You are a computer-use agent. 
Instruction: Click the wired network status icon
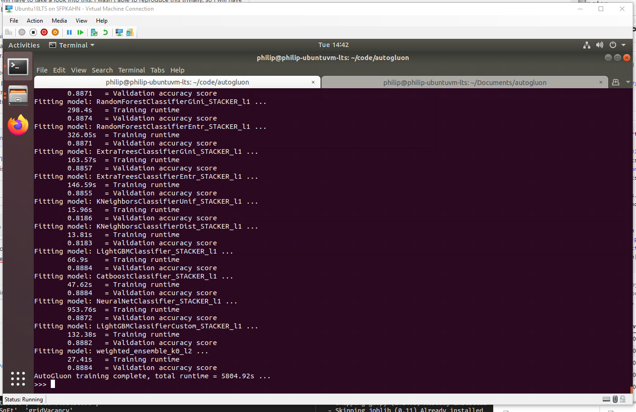click(587, 45)
